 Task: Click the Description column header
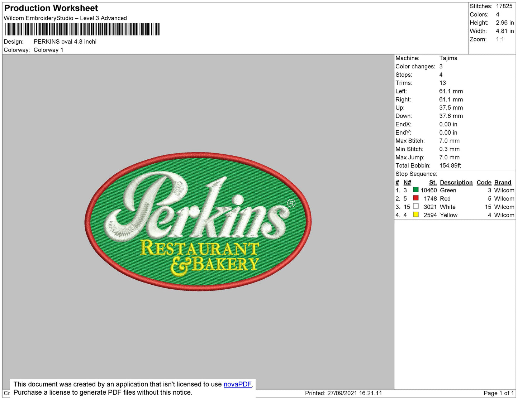(456, 182)
